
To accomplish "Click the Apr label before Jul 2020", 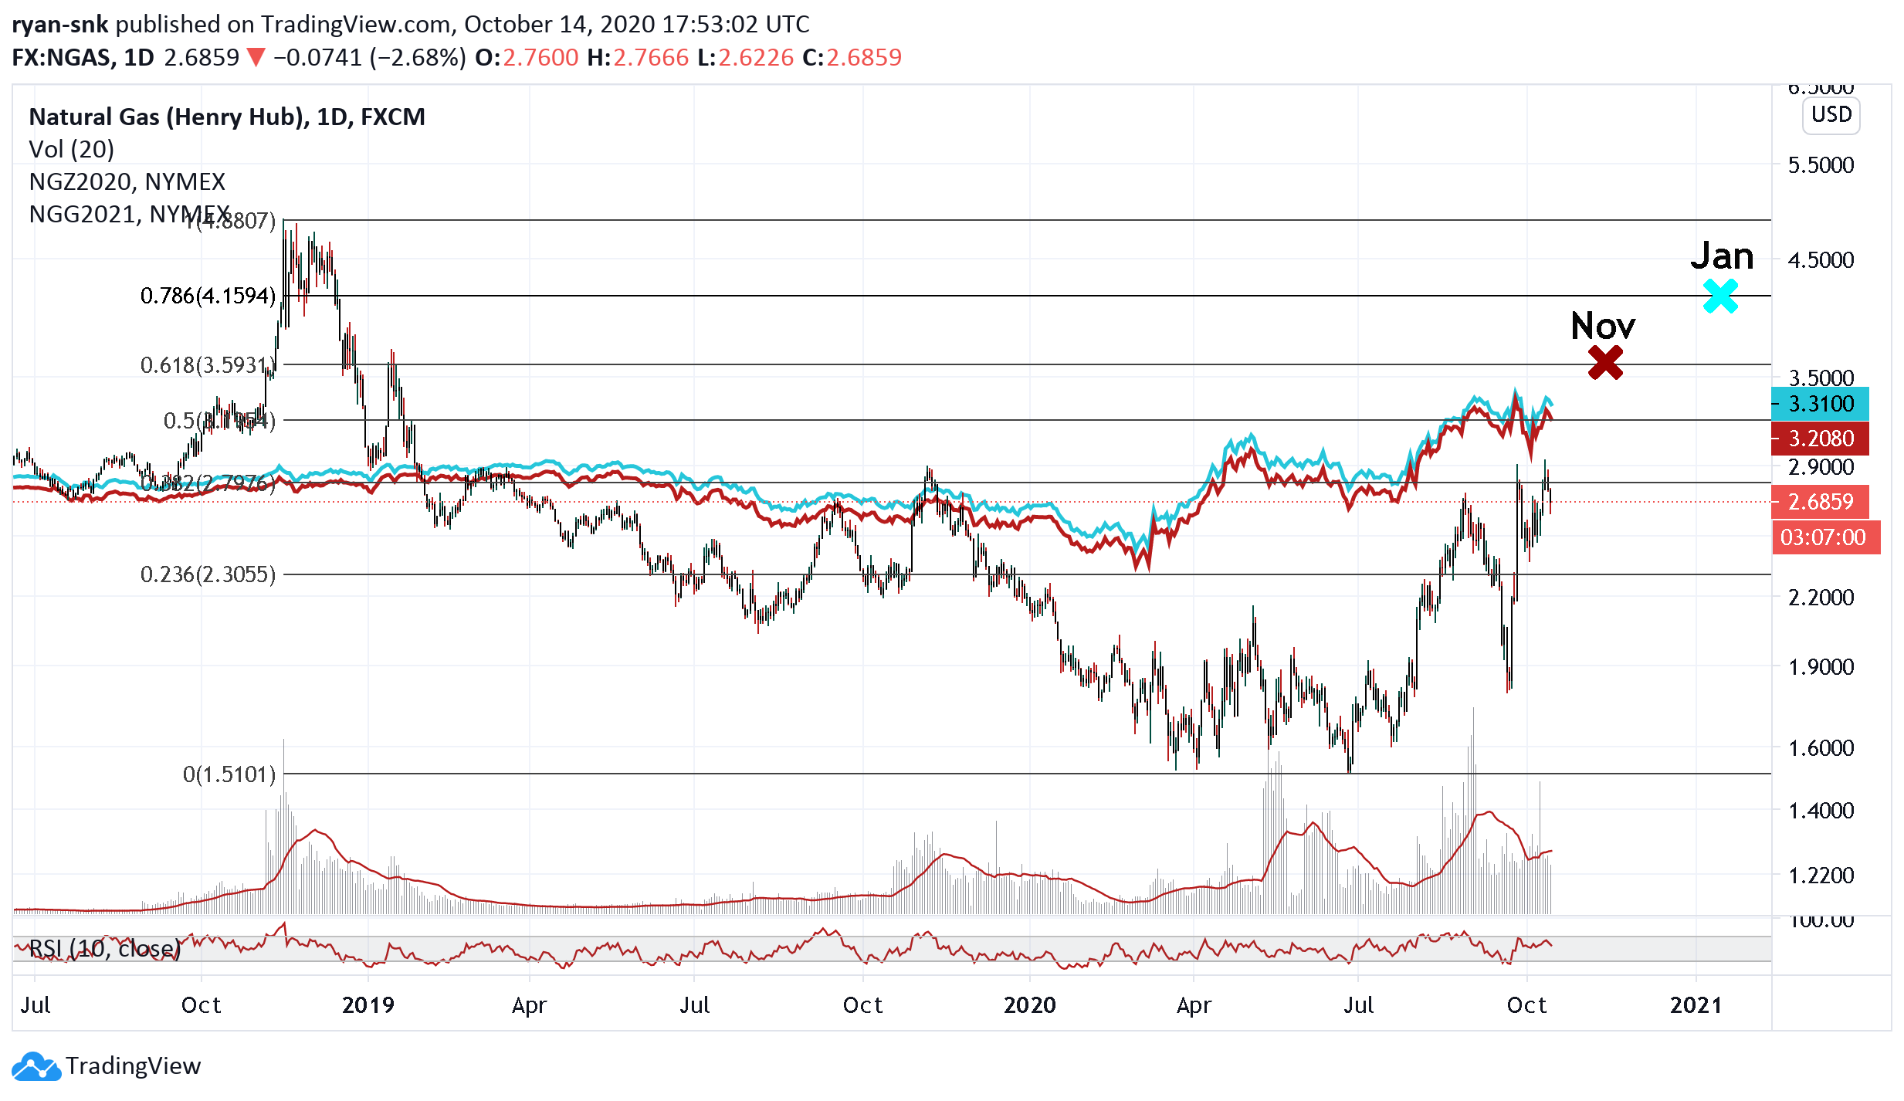I will tap(1194, 1005).
